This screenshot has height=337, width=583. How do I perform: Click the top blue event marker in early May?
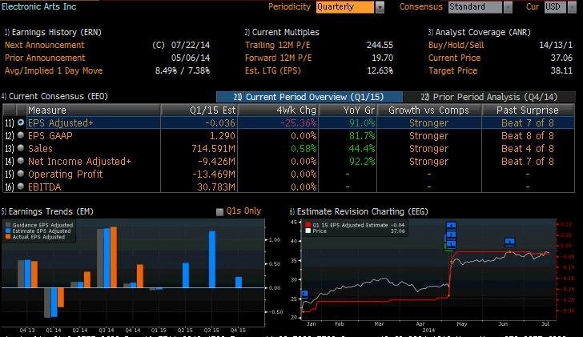451,226
